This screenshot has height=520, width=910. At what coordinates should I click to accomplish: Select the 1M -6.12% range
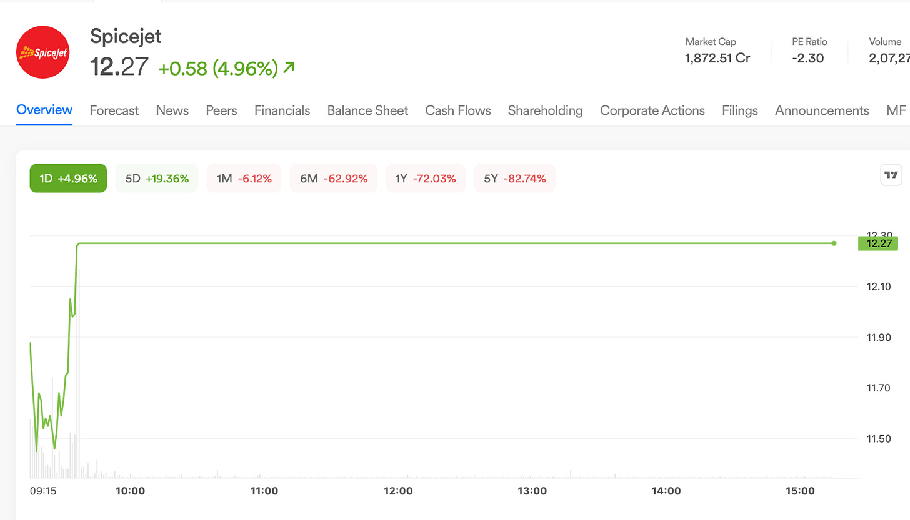click(244, 179)
